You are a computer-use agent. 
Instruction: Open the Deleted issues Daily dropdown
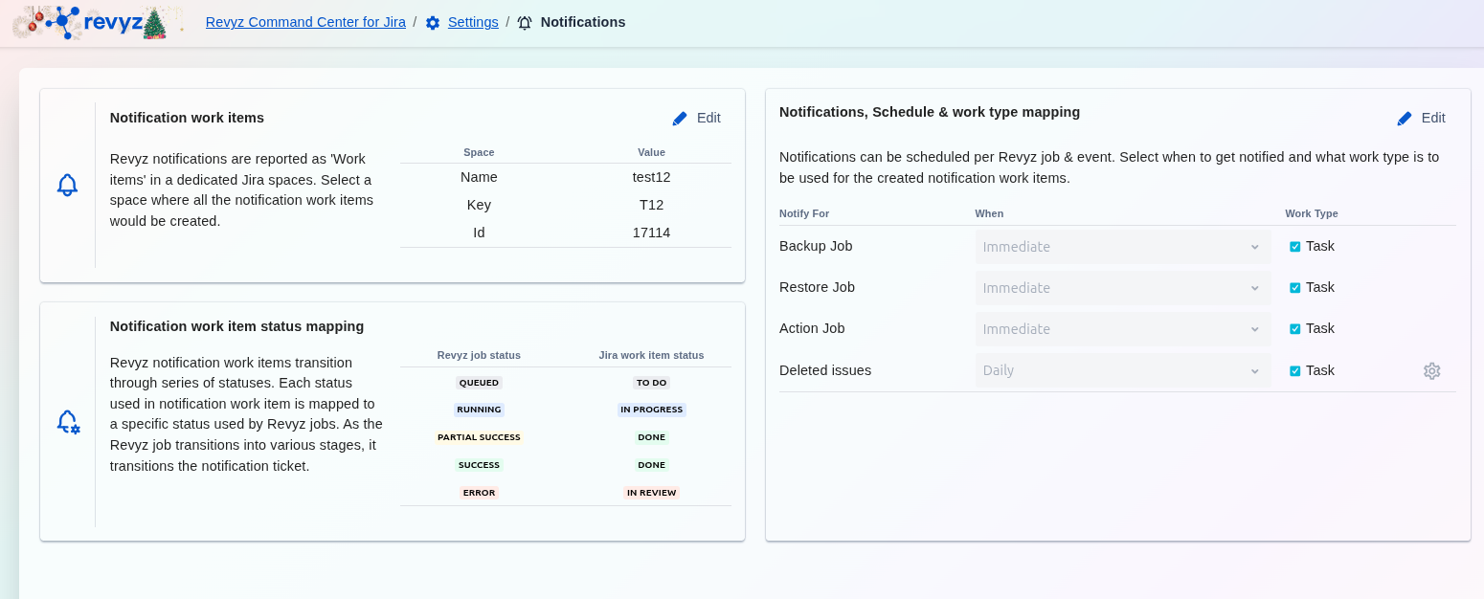[1122, 370]
